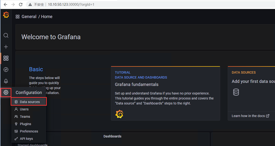Open the Alerting bell icon
This screenshot has width=275, height=146.
(6, 81)
